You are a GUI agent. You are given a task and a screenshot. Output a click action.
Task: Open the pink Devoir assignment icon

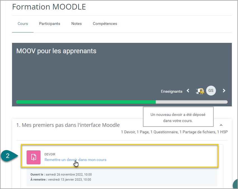[x=34, y=157]
